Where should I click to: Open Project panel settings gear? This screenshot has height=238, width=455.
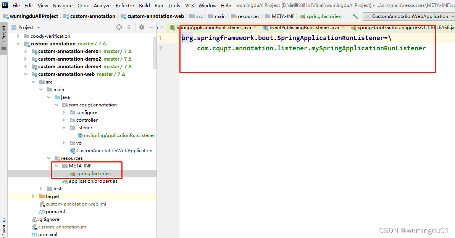click(x=141, y=27)
